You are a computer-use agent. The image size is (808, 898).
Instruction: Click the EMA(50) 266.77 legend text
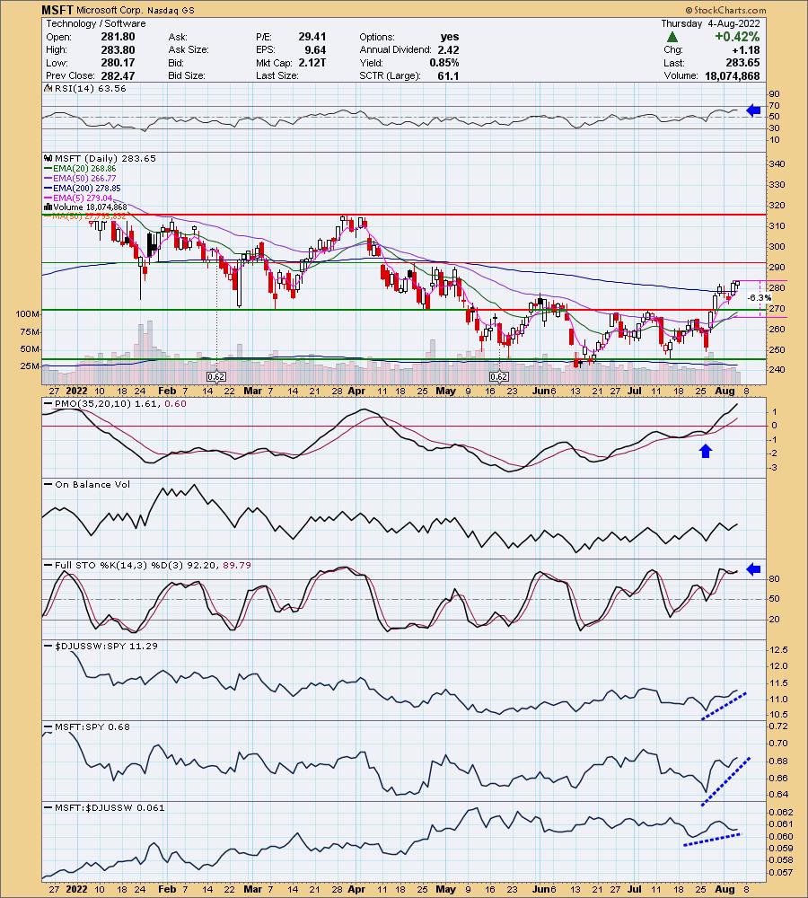[x=84, y=178]
